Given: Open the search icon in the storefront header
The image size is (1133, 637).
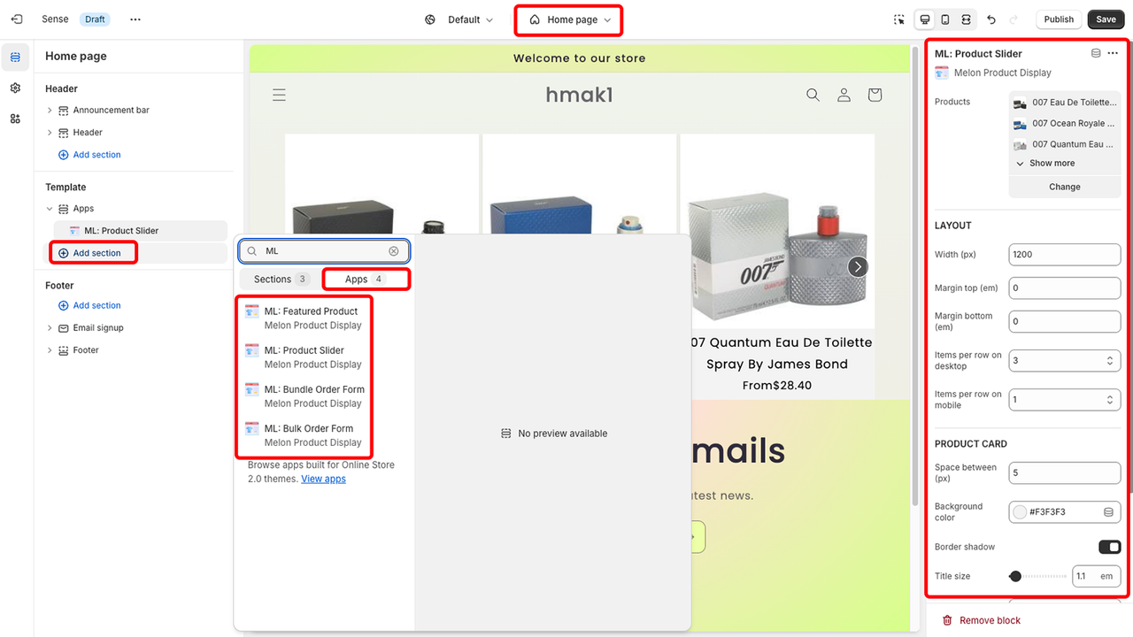Looking at the screenshot, I should (813, 95).
